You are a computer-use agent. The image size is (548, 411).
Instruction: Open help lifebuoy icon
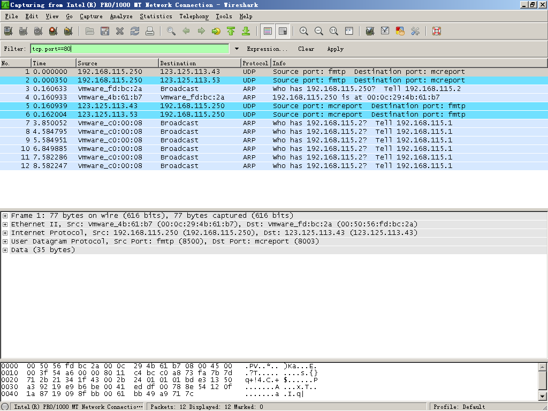[x=437, y=31]
